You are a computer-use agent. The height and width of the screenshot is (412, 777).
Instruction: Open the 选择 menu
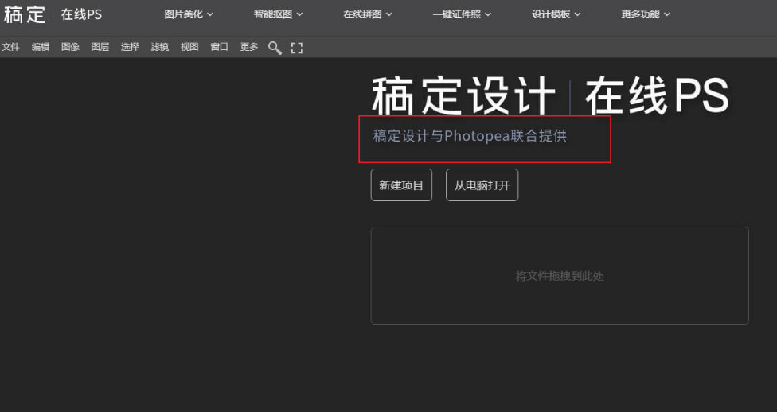coord(130,47)
